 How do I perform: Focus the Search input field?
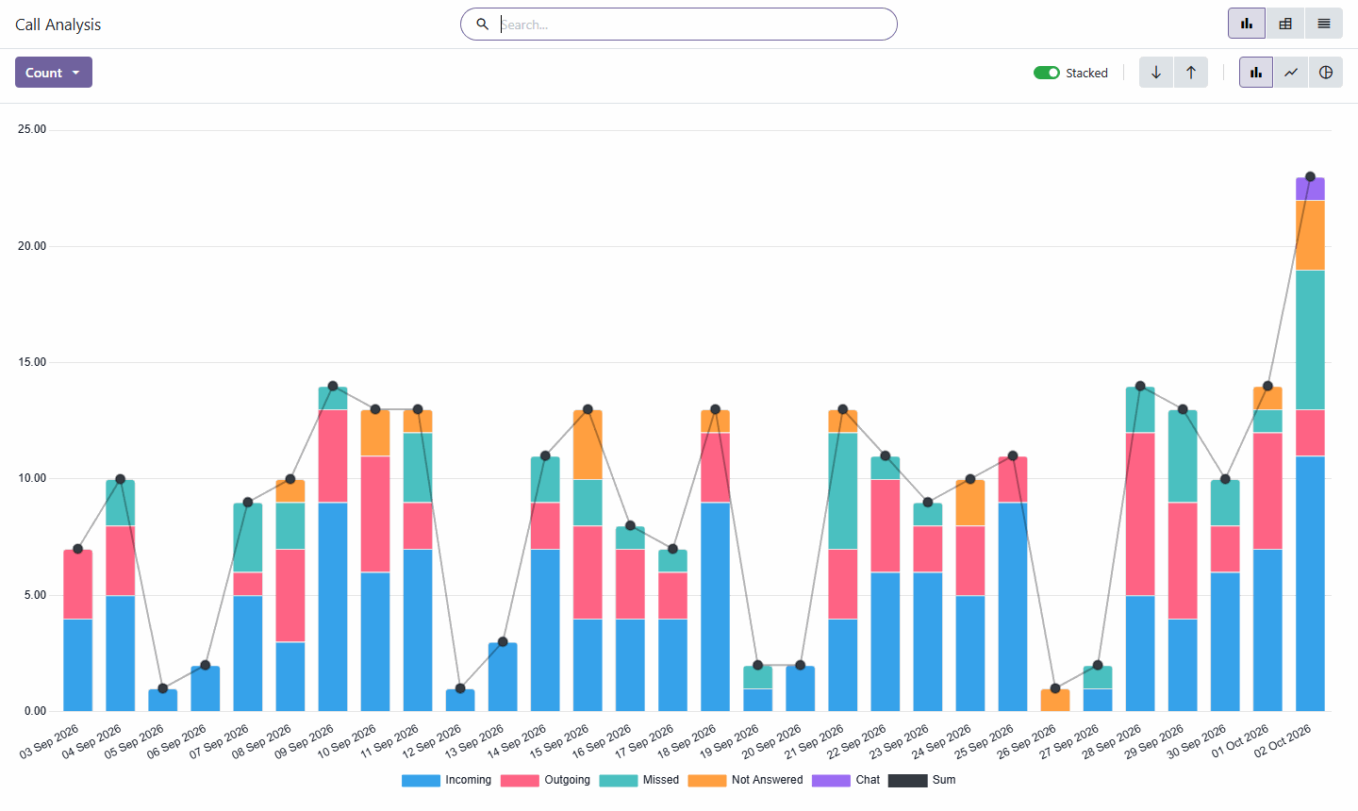pos(694,25)
